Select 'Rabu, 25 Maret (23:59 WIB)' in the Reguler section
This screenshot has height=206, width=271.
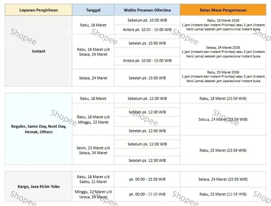coord(223,150)
